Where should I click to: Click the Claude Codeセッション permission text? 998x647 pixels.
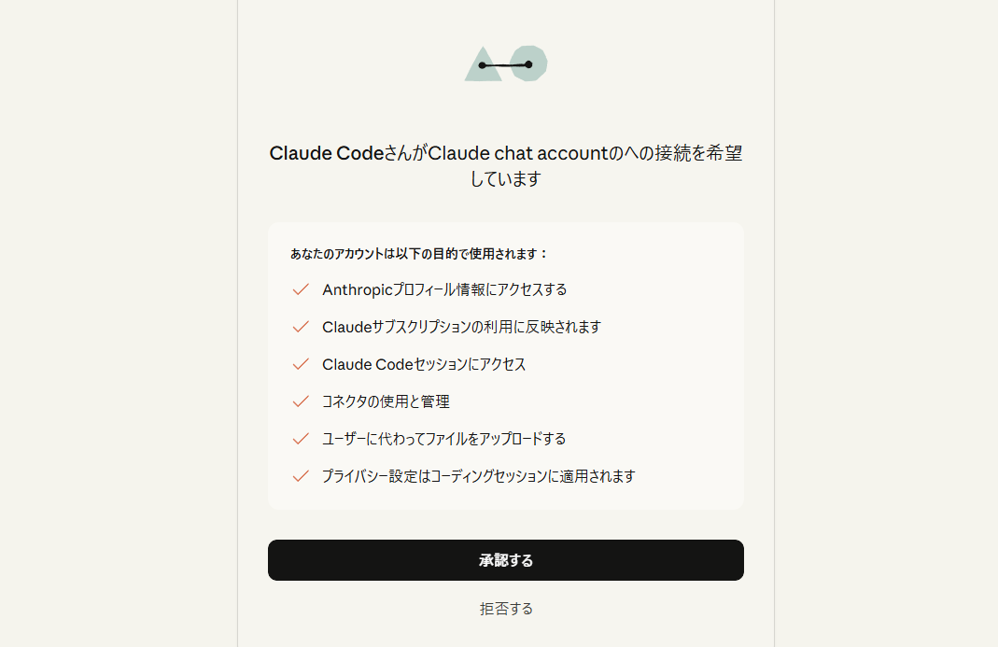[x=425, y=364]
